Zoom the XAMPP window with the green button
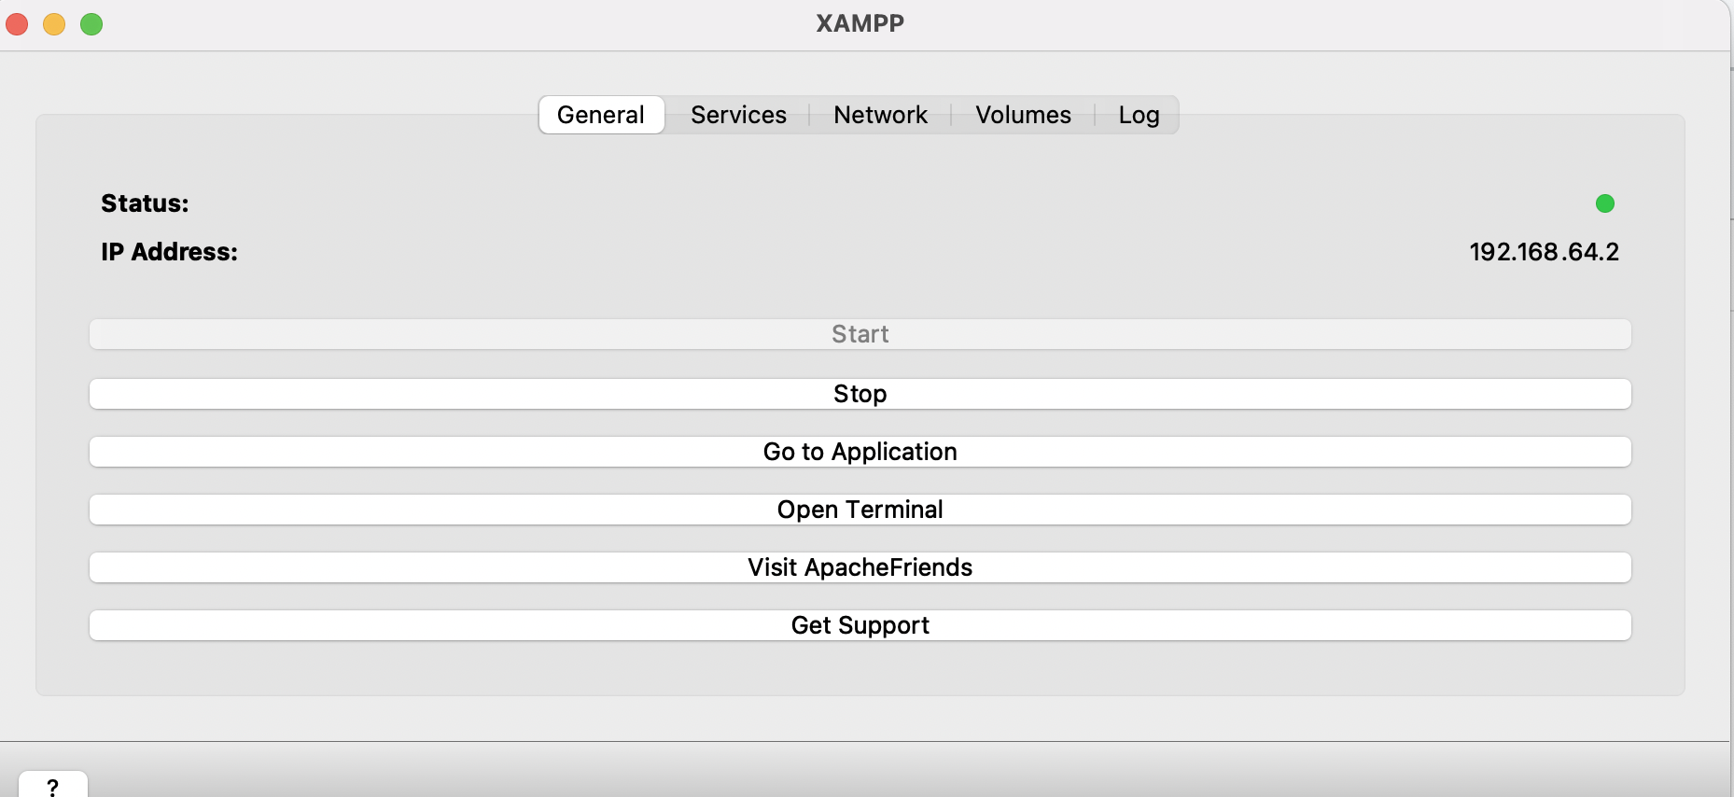The height and width of the screenshot is (797, 1734). [91, 24]
